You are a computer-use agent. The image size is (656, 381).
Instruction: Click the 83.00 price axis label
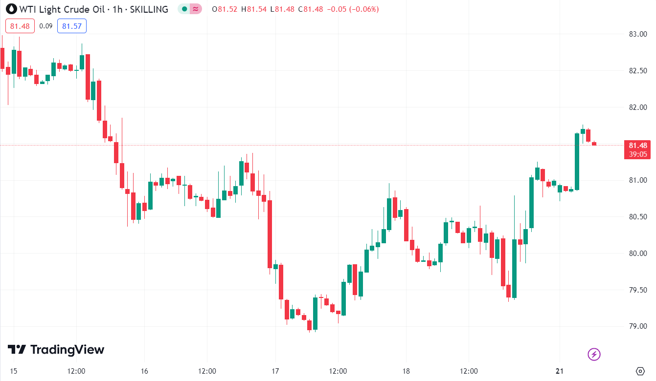point(637,34)
